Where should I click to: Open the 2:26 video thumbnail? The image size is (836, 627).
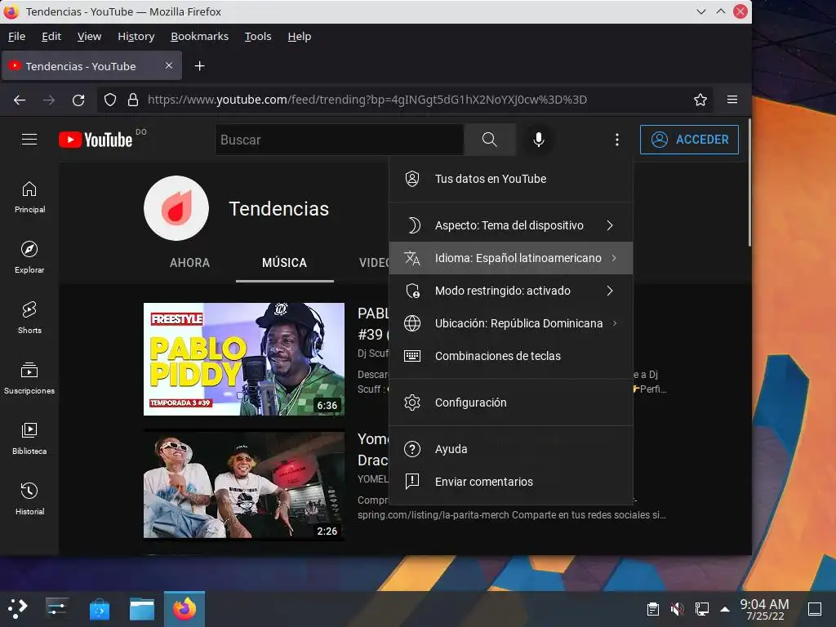click(243, 485)
